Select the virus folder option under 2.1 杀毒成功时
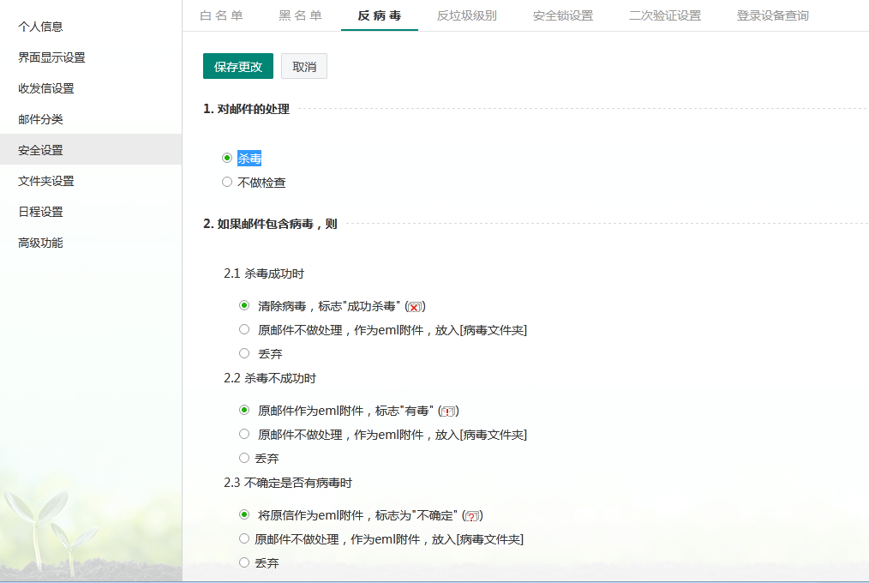869x583 pixels. [x=244, y=330]
